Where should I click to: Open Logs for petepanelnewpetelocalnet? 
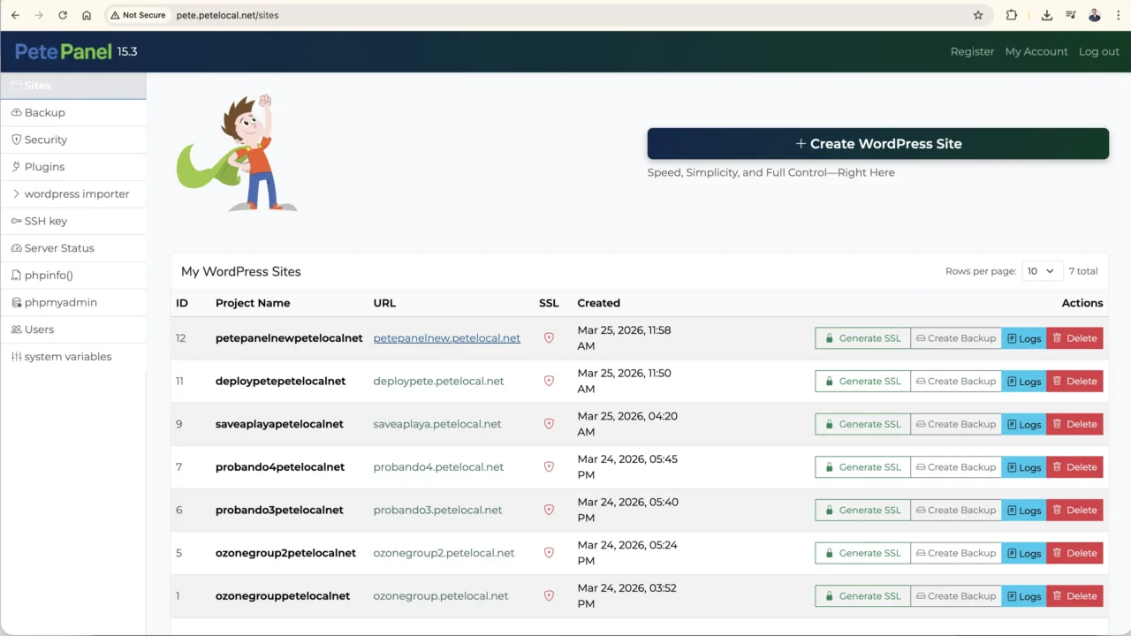(x=1024, y=338)
